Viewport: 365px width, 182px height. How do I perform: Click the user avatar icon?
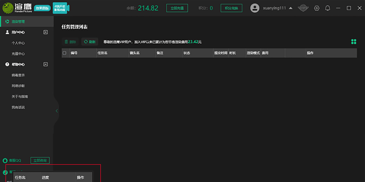coord(255,8)
